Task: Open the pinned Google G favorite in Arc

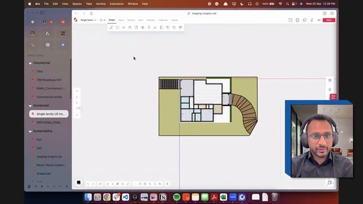Action: click(48, 45)
